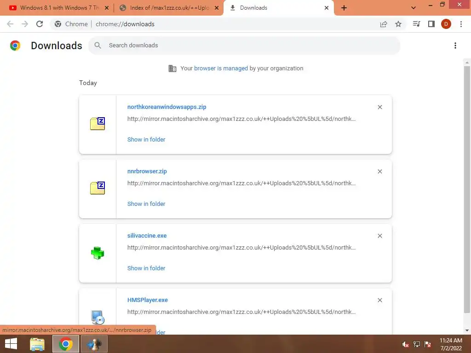Open 'browser is managed' link
Screen dimensions: 471x353
tap(221, 68)
